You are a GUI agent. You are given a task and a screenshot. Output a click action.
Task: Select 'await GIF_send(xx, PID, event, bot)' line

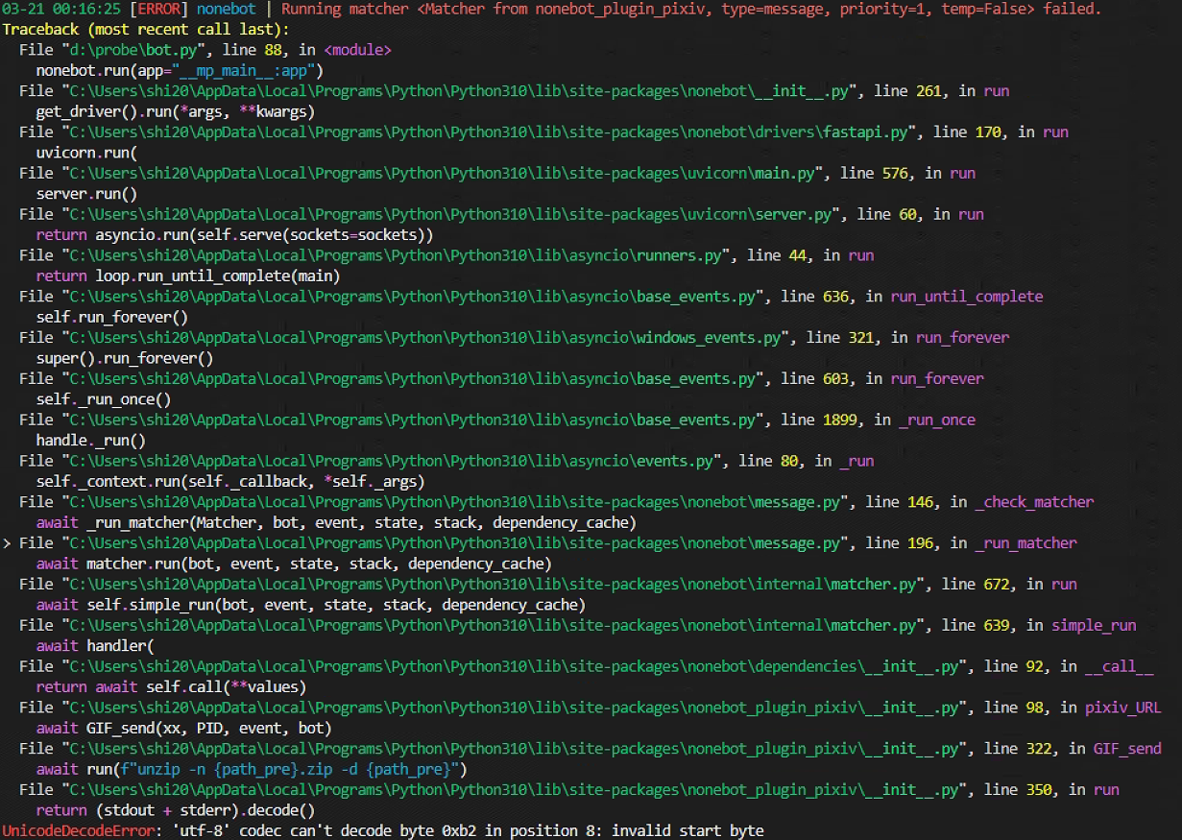pos(183,729)
